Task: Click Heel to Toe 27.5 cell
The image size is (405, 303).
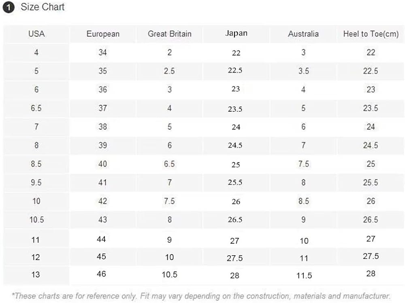Action: (x=371, y=256)
